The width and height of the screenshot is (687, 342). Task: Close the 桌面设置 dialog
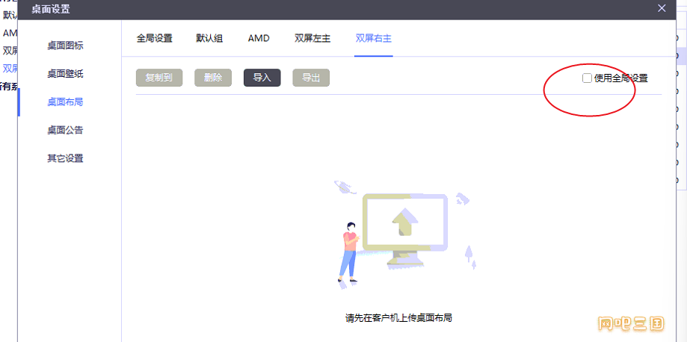(662, 8)
